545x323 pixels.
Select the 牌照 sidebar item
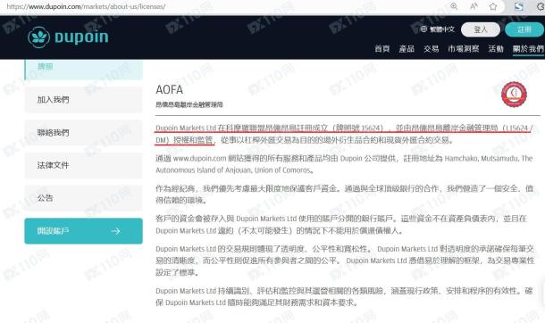point(83,70)
